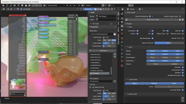Screen dimensions: 186x104
Task: Select CryptoObject_ in the inputs list
Action: [x=100, y=63]
